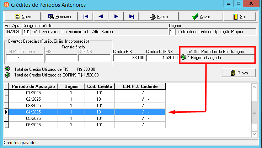Open Pesquisa search with the binoculars icon

[x=59, y=17]
